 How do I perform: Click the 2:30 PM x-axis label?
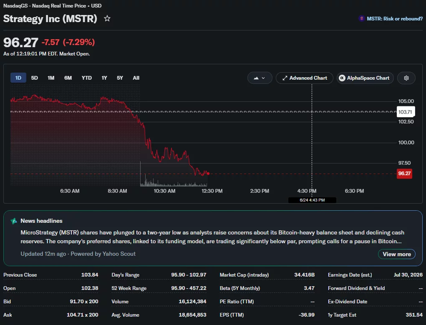[x=260, y=191]
